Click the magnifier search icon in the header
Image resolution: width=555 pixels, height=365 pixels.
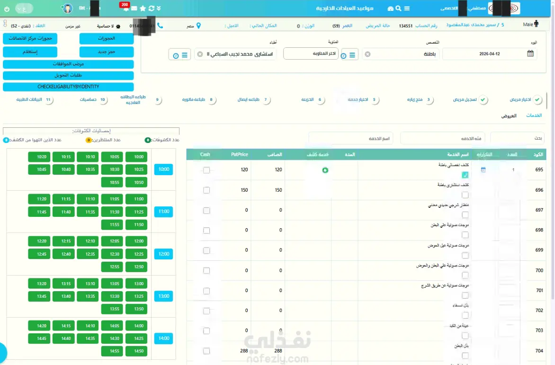pyautogui.click(x=399, y=9)
